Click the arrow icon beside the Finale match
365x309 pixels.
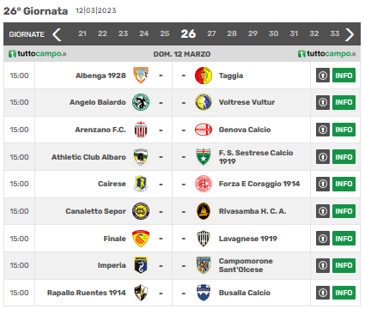pyautogui.click(x=323, y=239)
